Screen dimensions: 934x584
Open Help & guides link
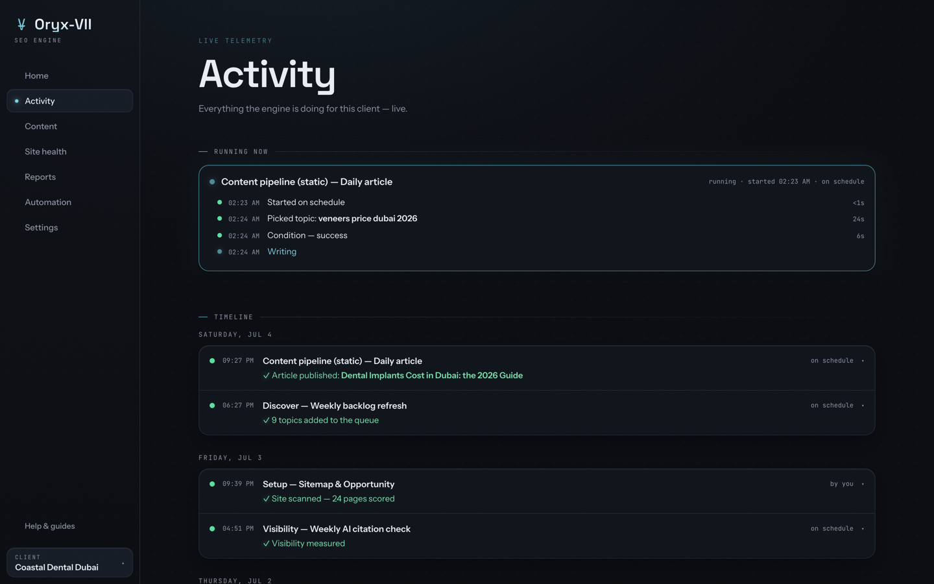click(50, 526)
